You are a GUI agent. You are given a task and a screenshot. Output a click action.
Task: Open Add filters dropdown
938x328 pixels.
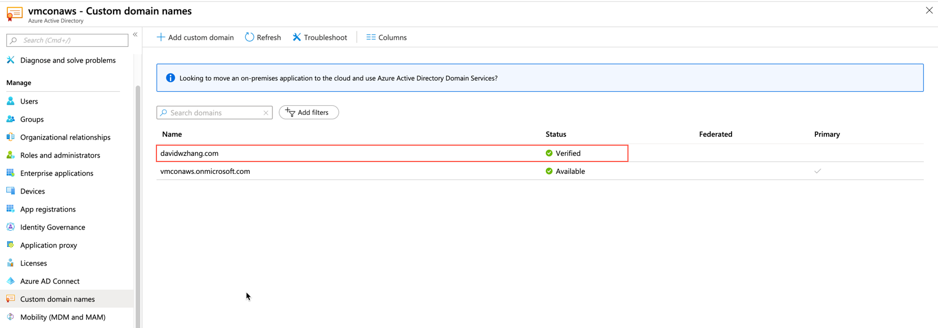coord(308,113)
